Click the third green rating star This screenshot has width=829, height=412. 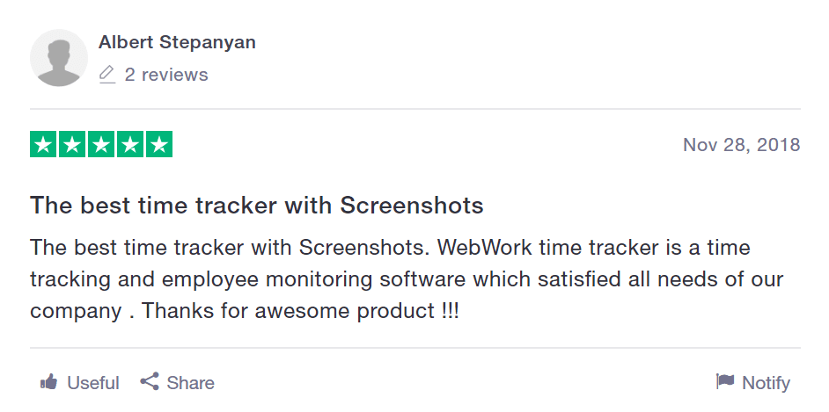click(101, 144)
